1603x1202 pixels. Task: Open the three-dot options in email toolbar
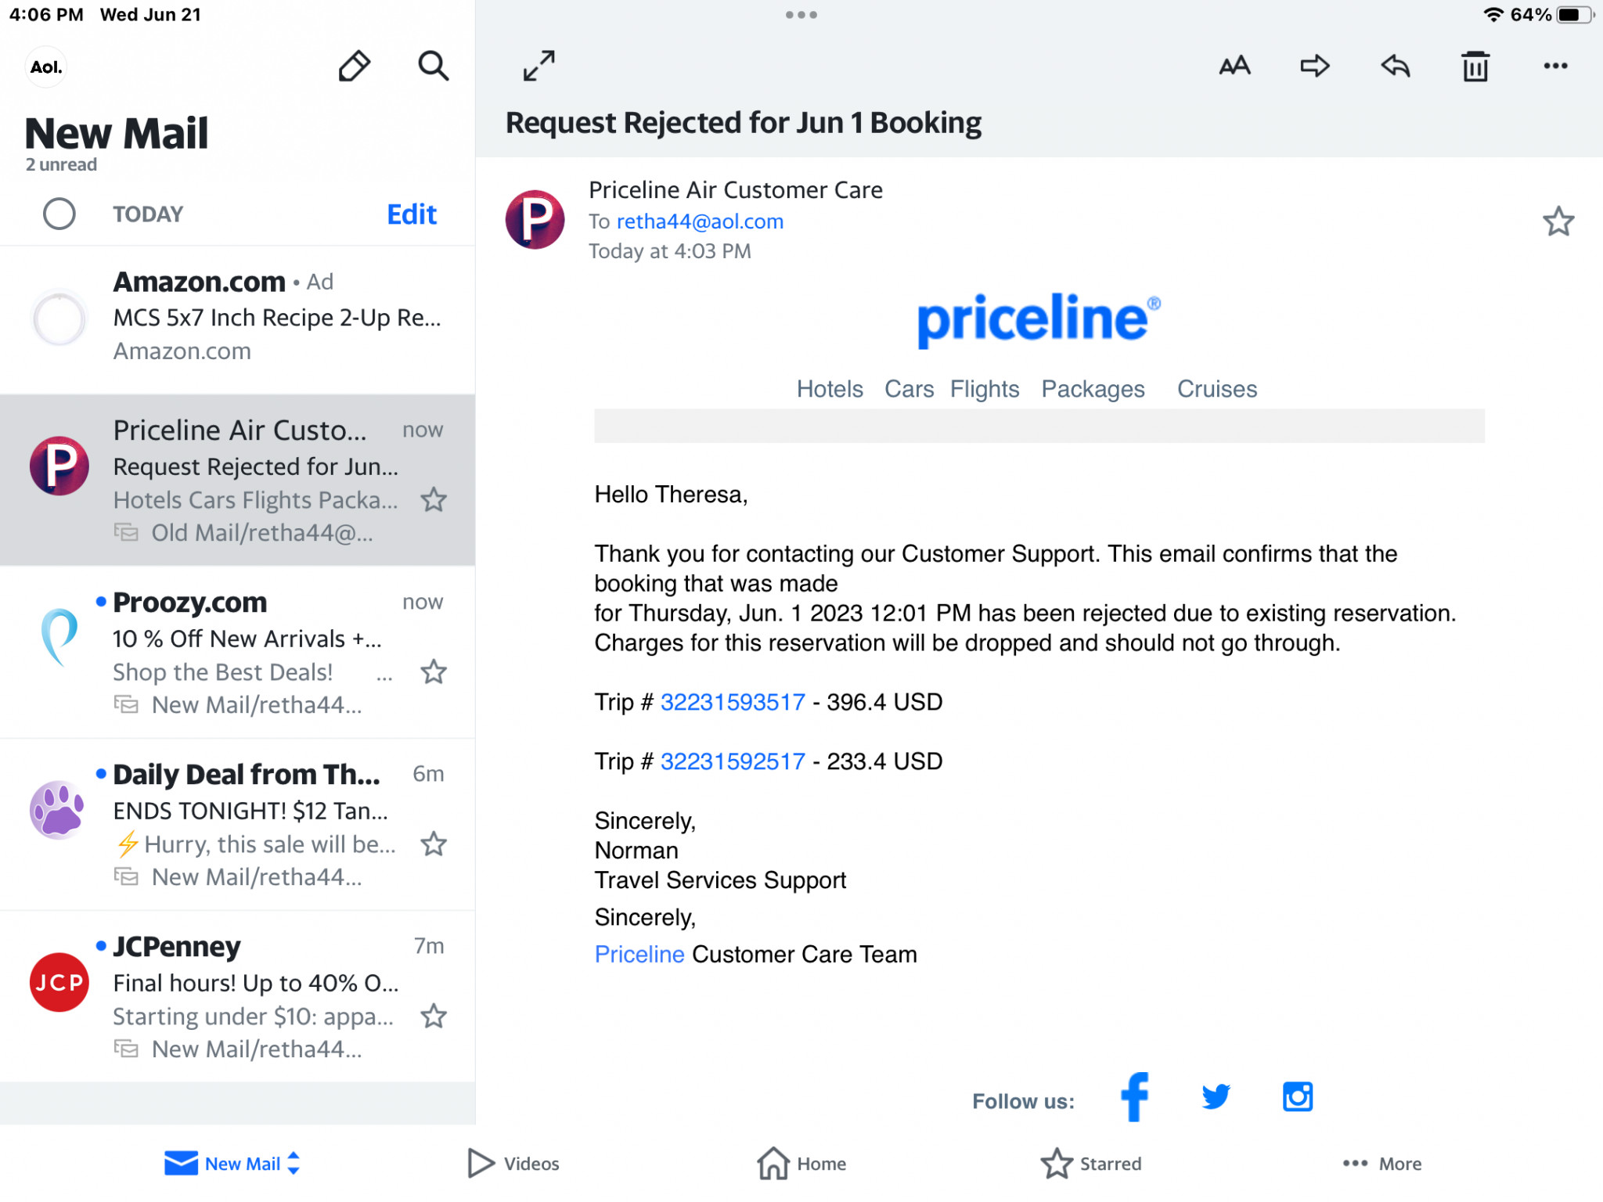1555,66
